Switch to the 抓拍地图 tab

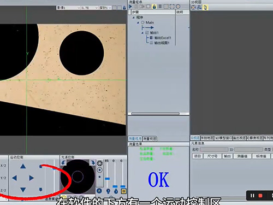(207, 138)
